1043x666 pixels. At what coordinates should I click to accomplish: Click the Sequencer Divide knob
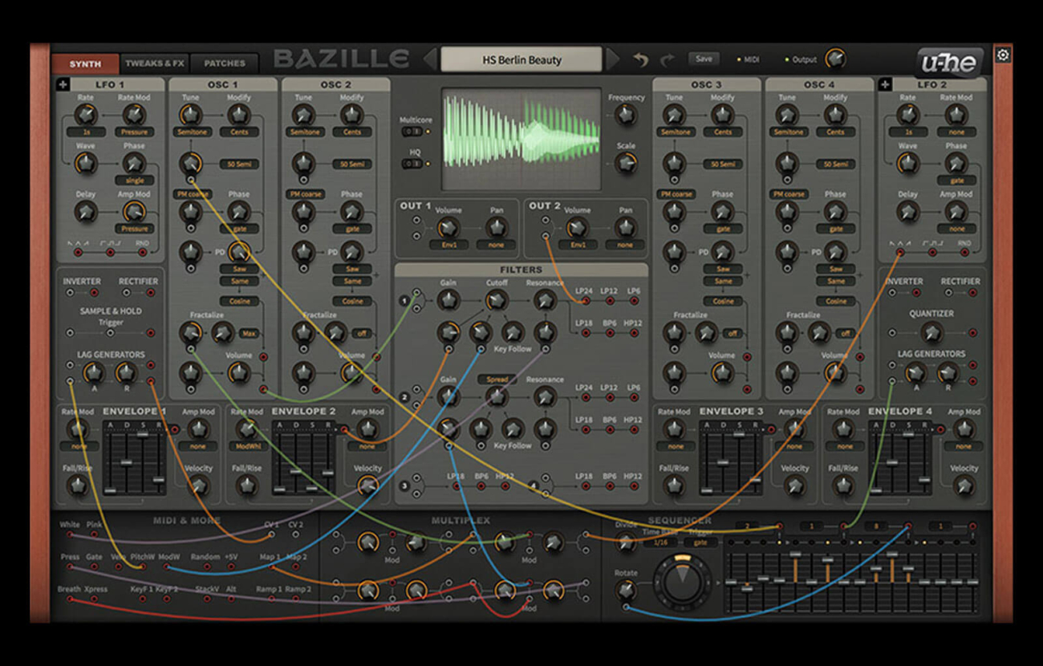(625, 543)
